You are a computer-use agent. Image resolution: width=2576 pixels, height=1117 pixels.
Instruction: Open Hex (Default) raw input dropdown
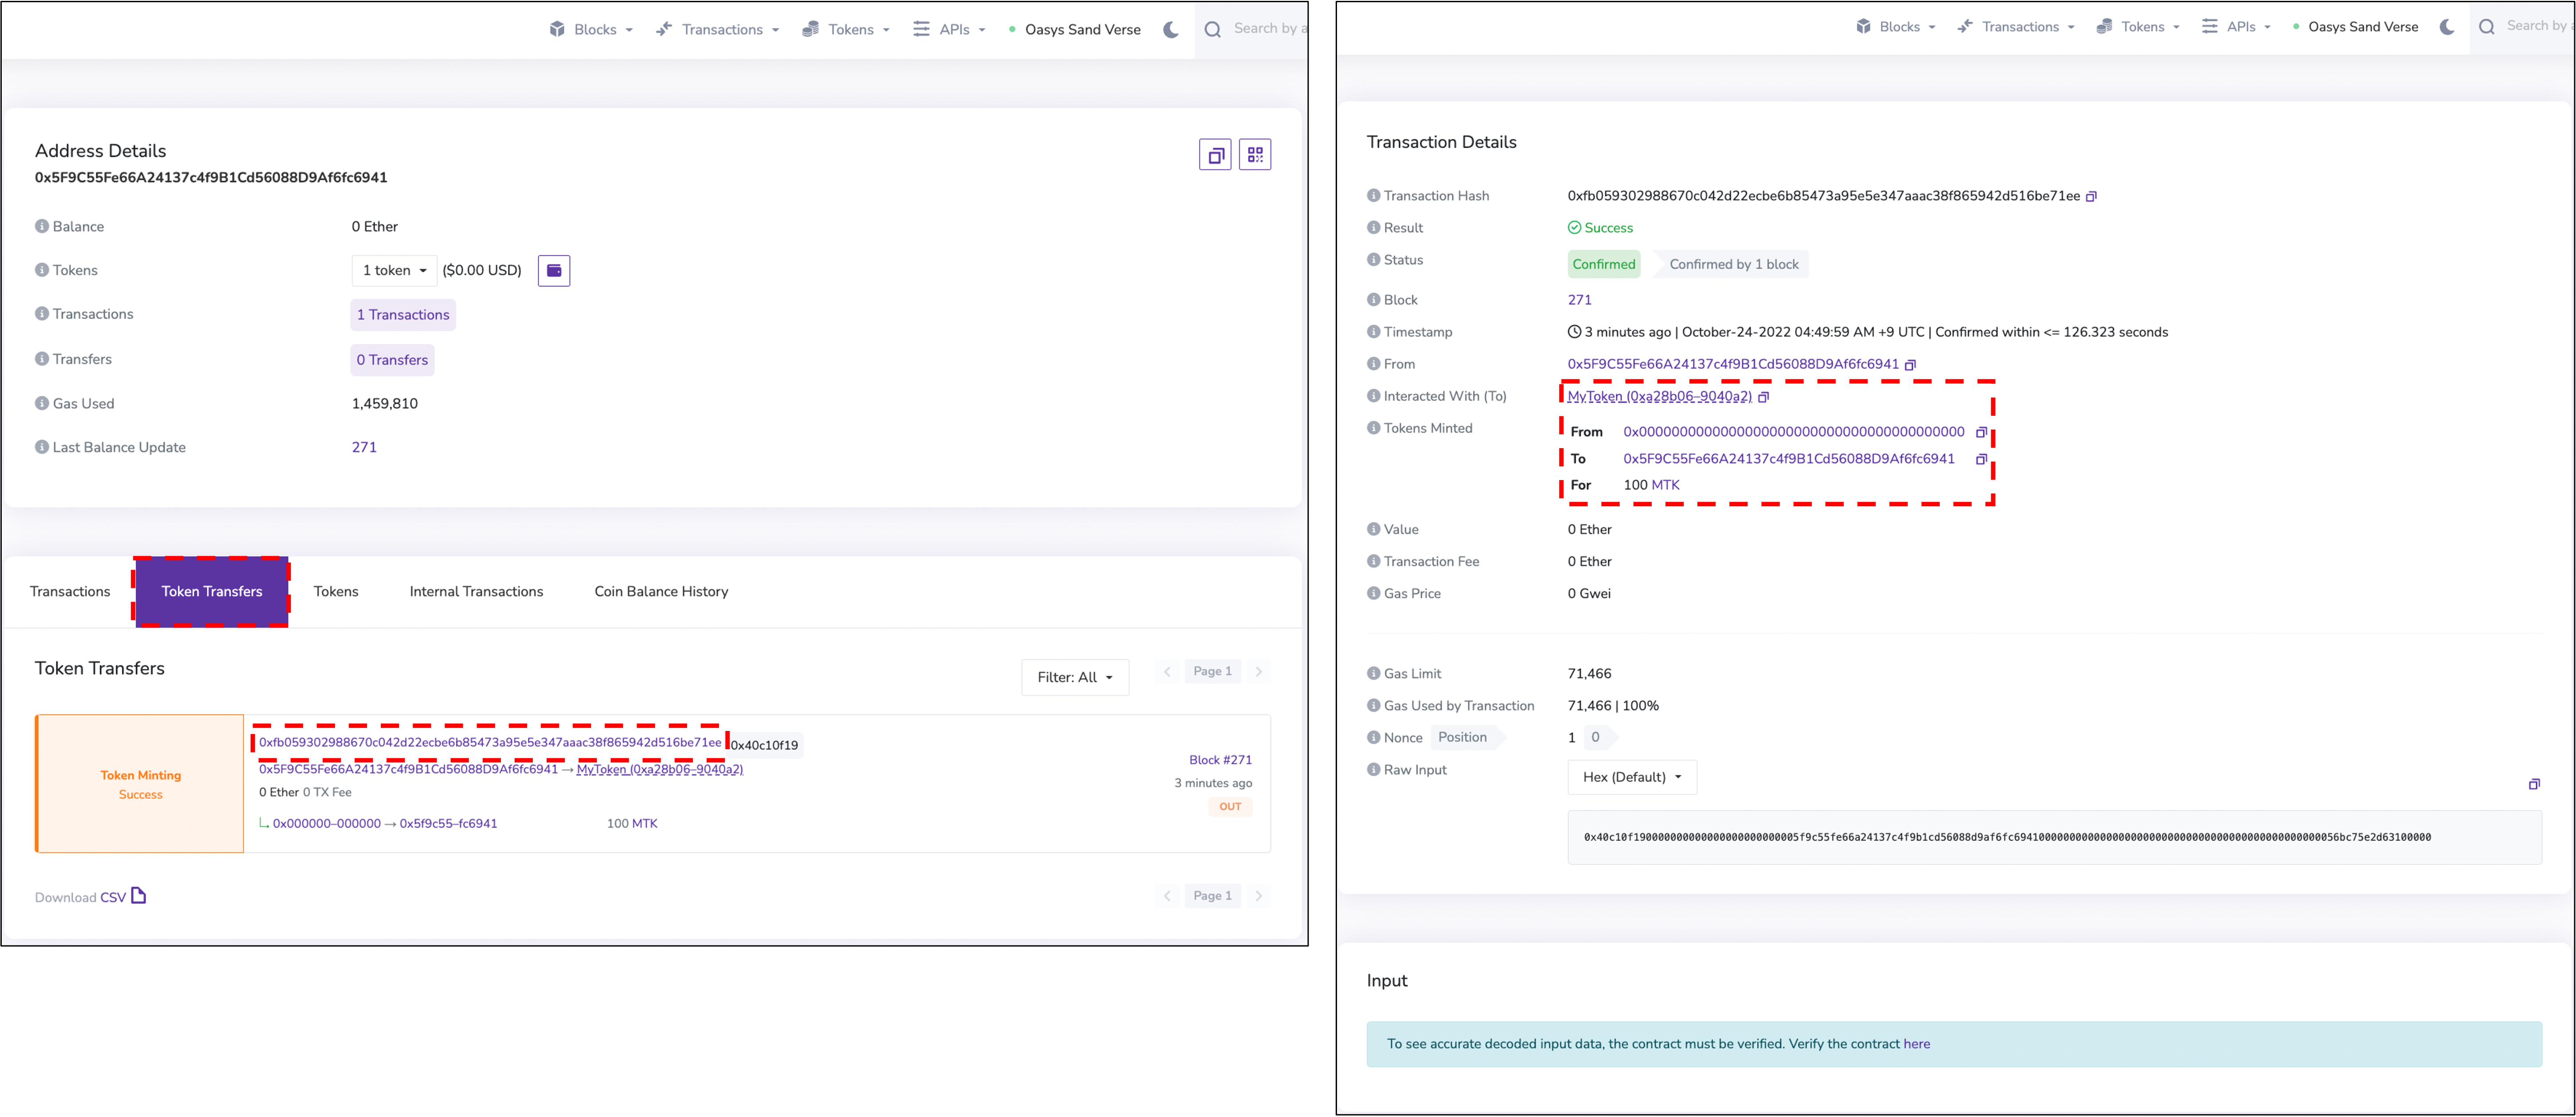tap(1632, 777)
